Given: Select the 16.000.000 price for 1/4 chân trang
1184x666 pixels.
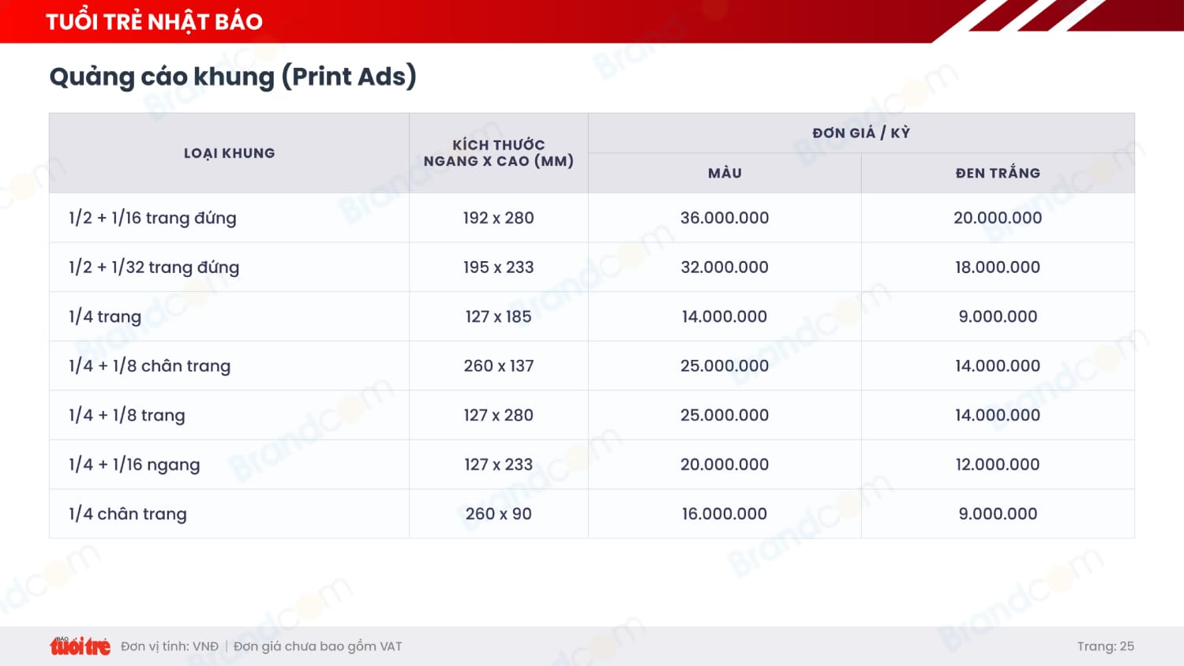Looking at the screenshot, I should 724,514.
